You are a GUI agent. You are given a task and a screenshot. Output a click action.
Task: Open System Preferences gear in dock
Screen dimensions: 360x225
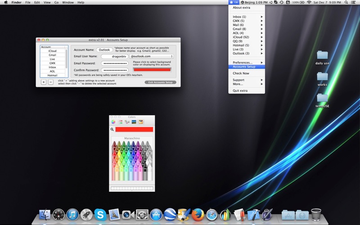point(142,215)
